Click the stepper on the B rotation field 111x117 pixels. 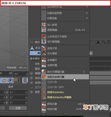[x=26, y=103]
